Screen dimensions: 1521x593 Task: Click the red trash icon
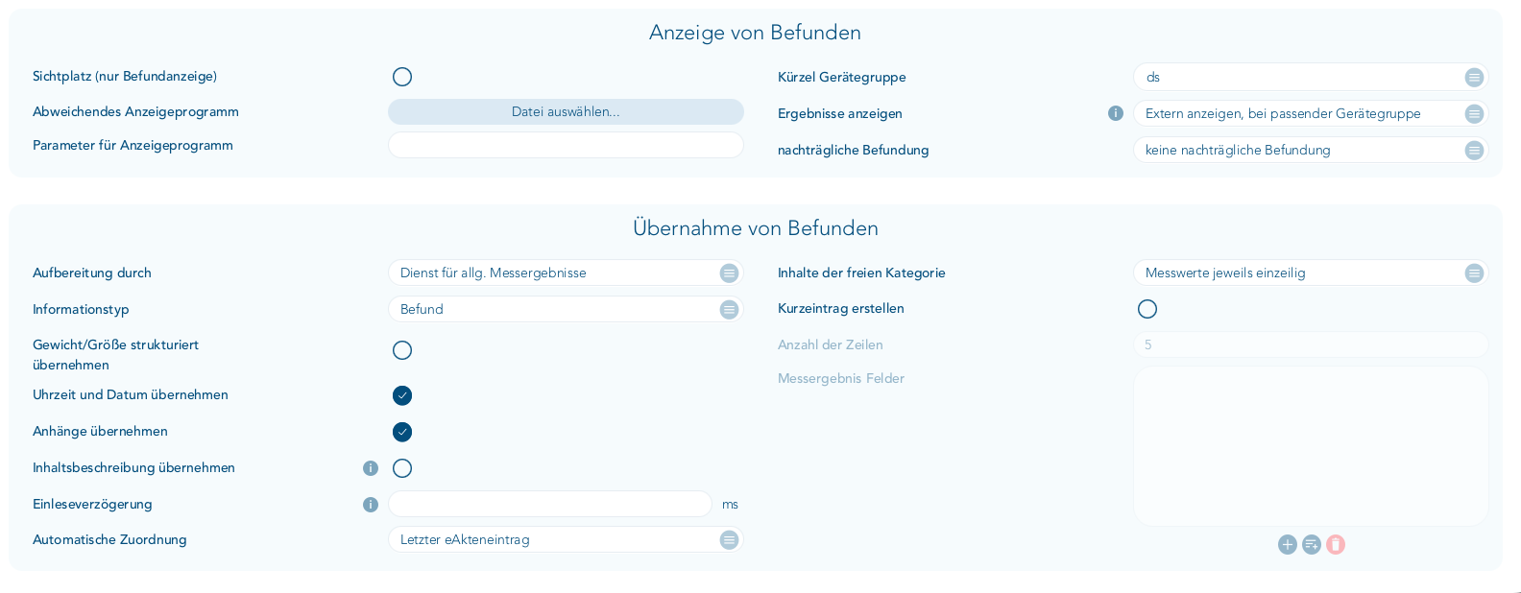[x=1336, y=545]
